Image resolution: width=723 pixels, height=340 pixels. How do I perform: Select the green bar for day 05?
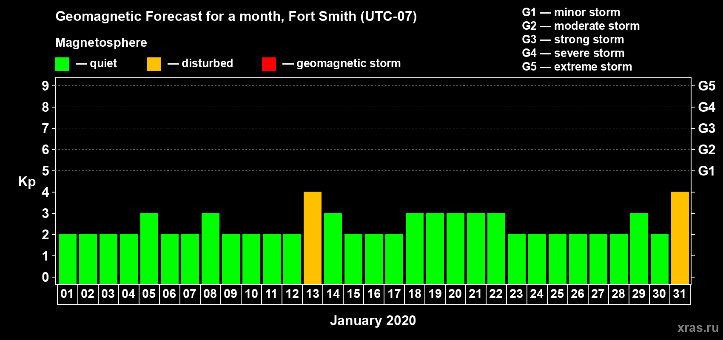coord(149,248)
